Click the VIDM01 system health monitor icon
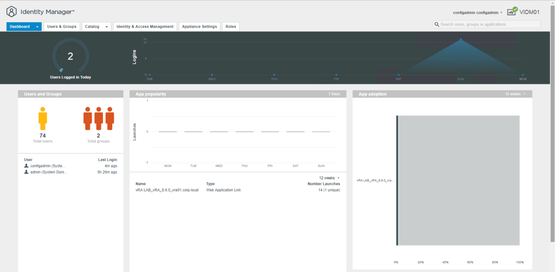Screen dimensions: 555x272 pyautogui.click(x=512, y=11)
